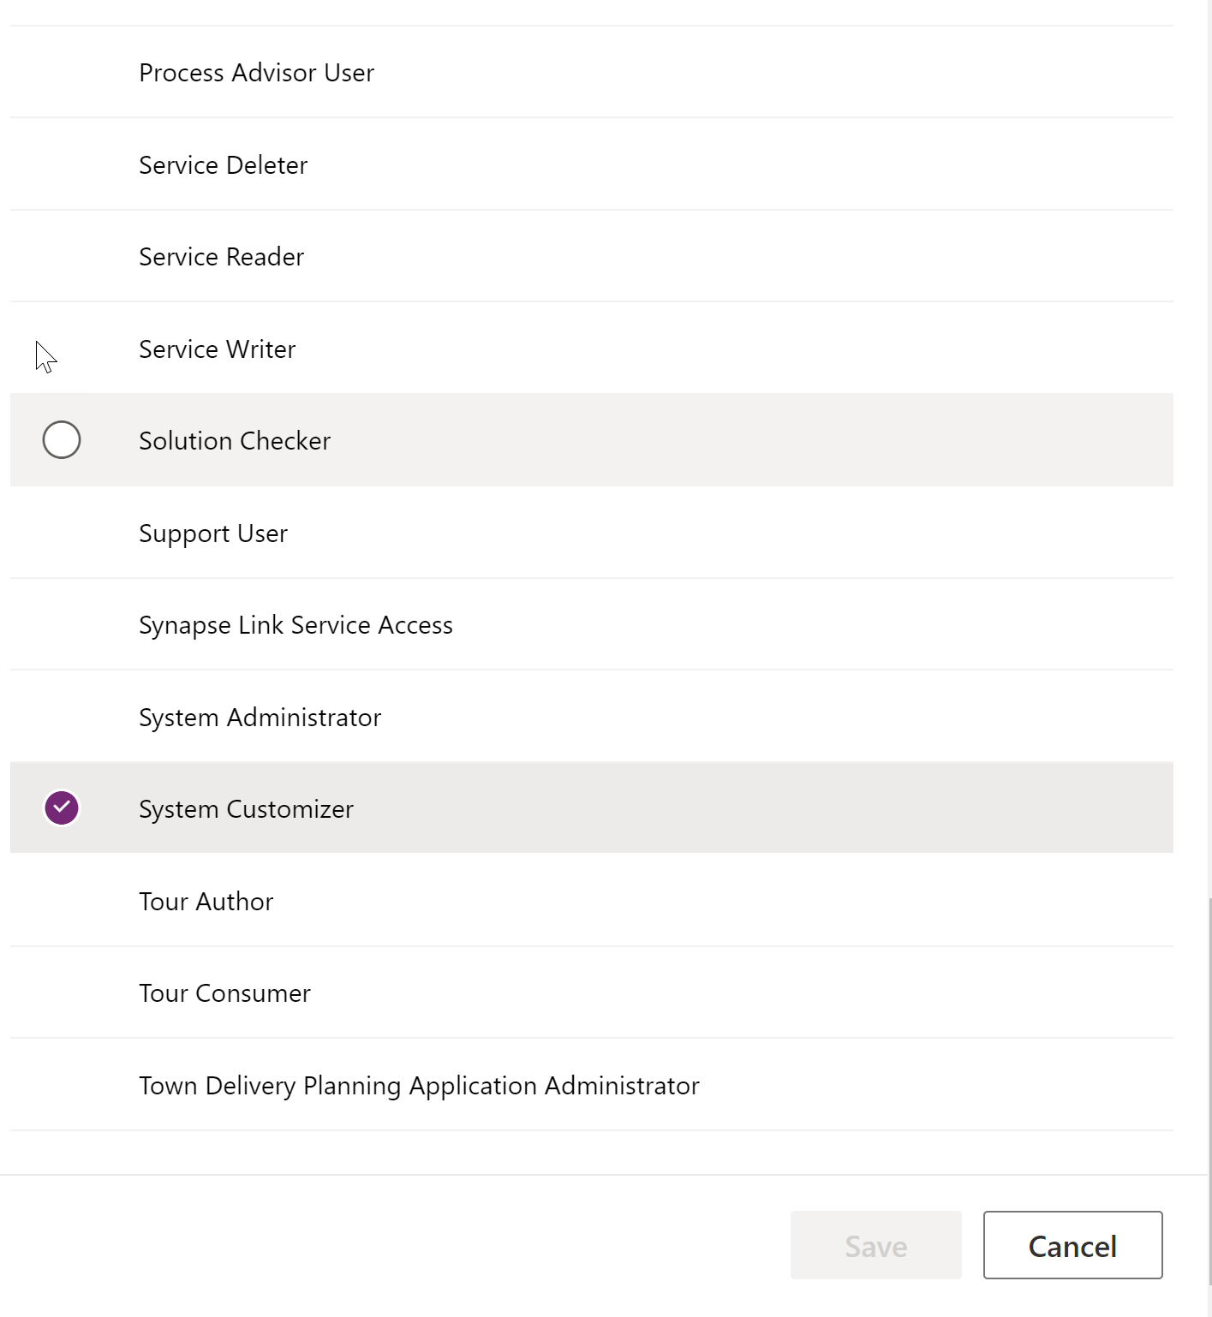Select the System Administrator role
This screenshot has height=1317, width=1212.
pyautogui.click(x=260, y=718)
